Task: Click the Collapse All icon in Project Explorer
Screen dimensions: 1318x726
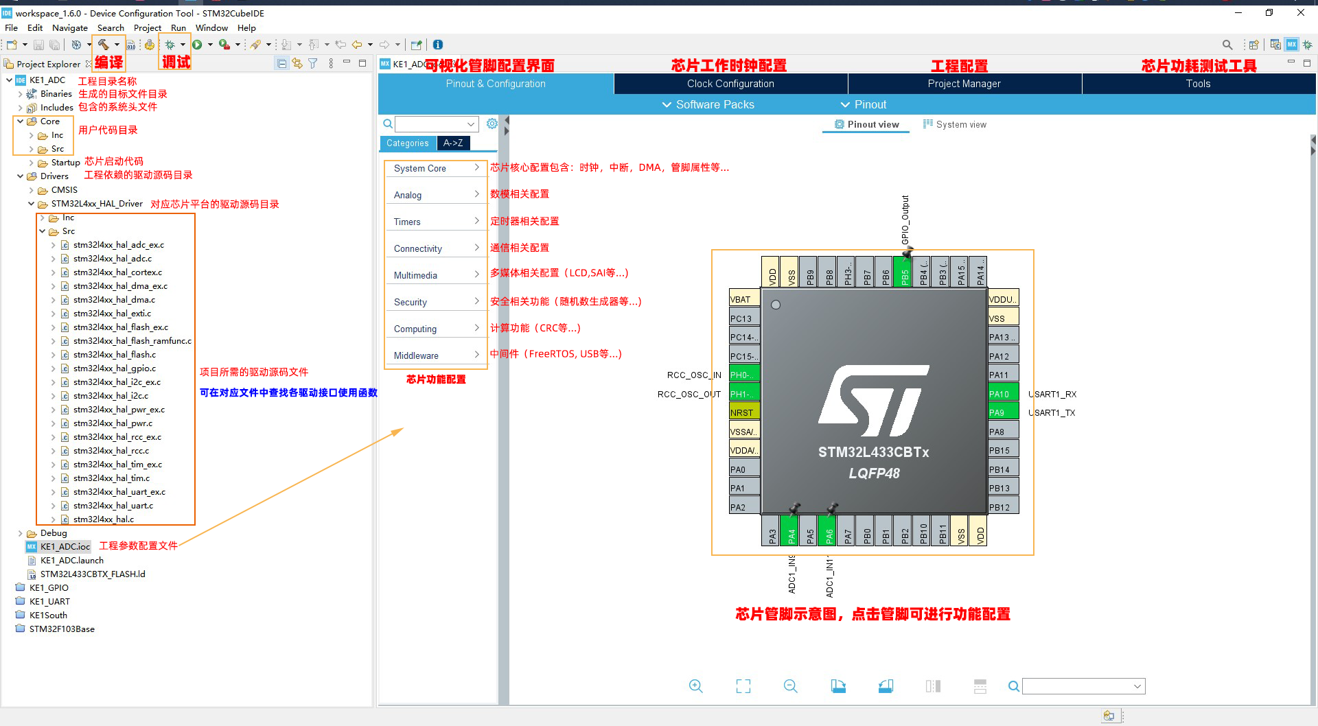Action: click(281, 63)
